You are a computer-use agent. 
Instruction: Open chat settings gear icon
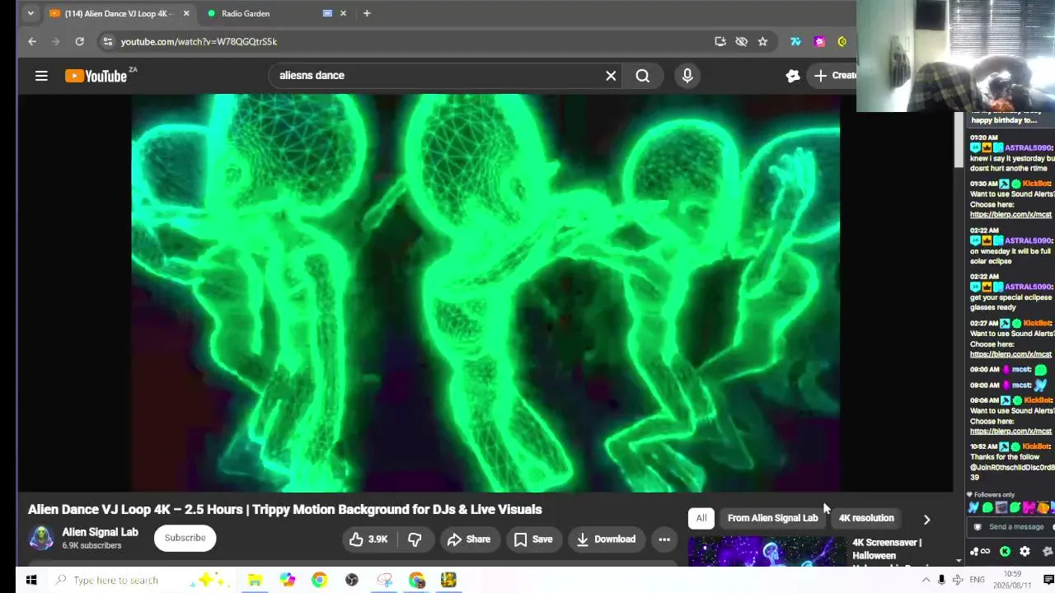1025,552
